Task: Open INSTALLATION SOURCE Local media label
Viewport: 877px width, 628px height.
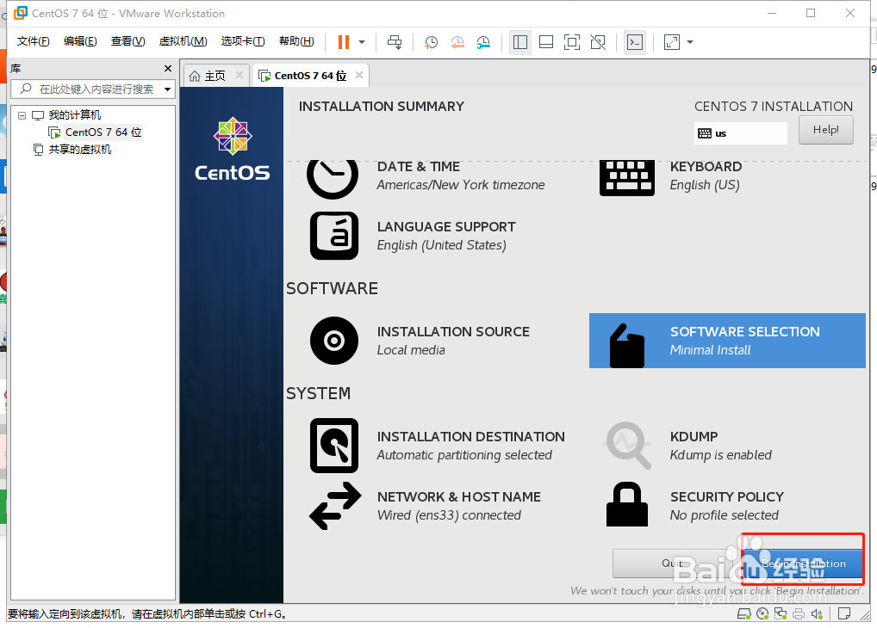Action: (453, 341)
